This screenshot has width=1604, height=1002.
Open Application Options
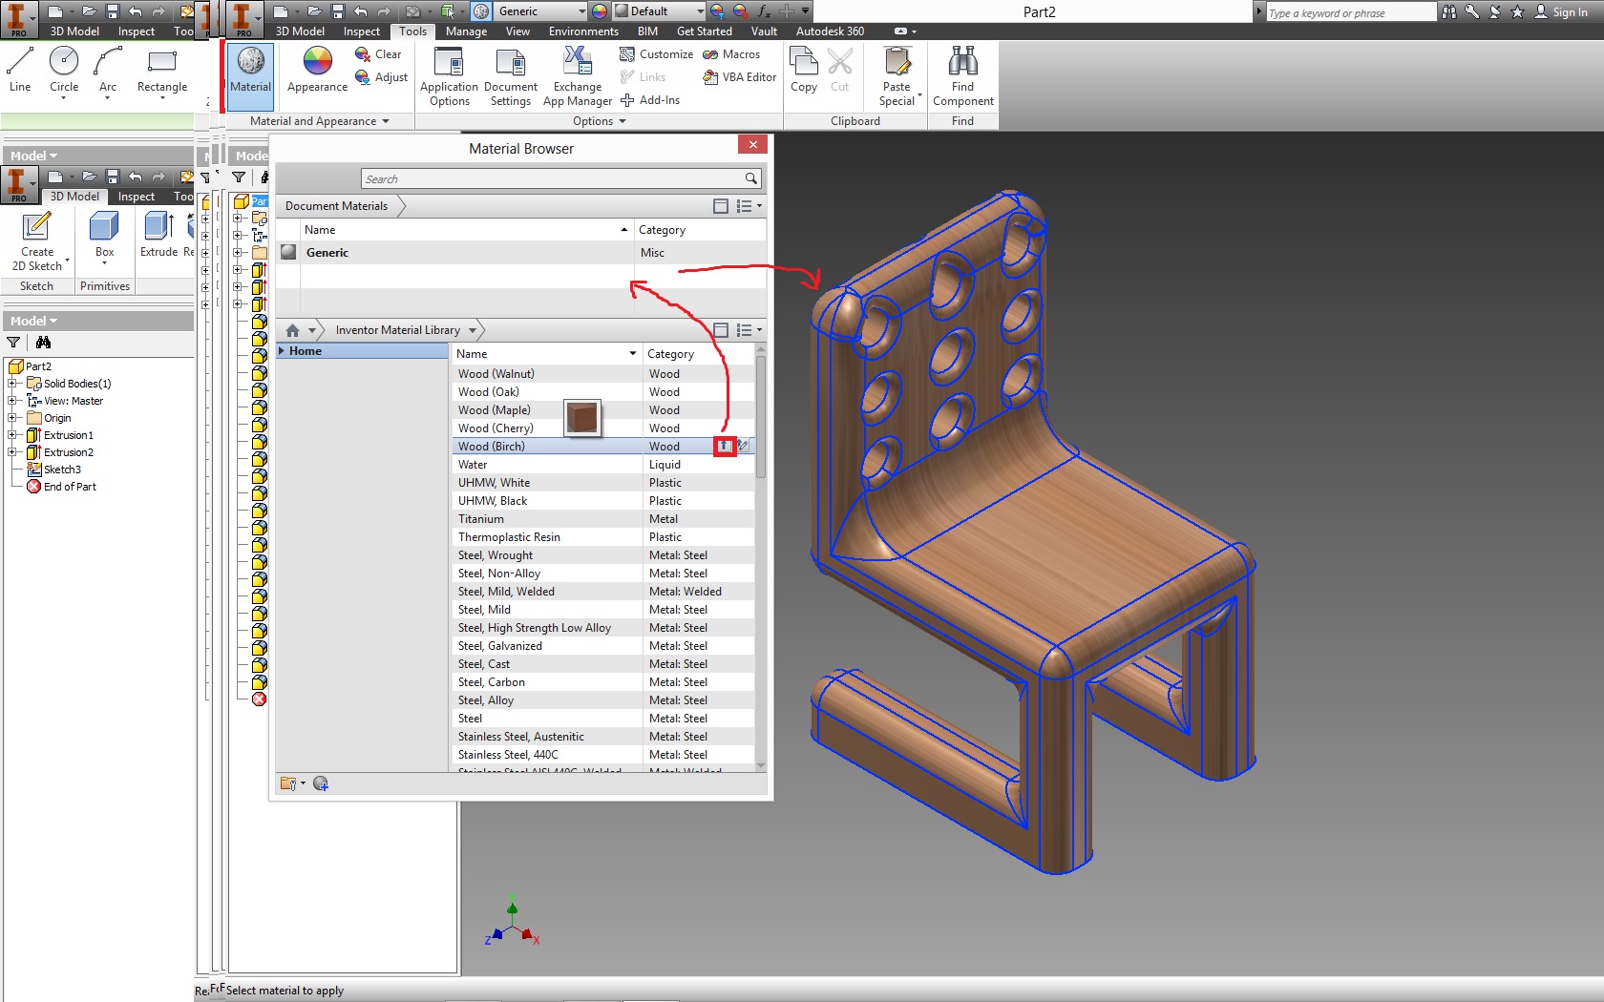tap(449, 76)
